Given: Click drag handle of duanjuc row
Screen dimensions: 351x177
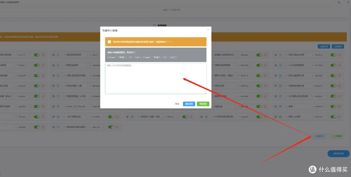Looking at the screenshot, I should (x=276, y=96).
